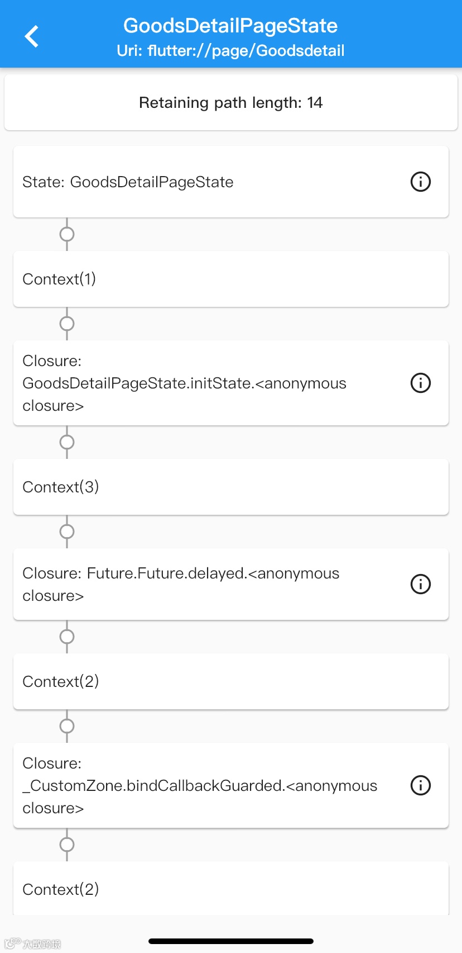Tap the GoodsDetailPageState.initState closure card
The width and height of the screenshot is (462, 953).
[x=212, y=383]
